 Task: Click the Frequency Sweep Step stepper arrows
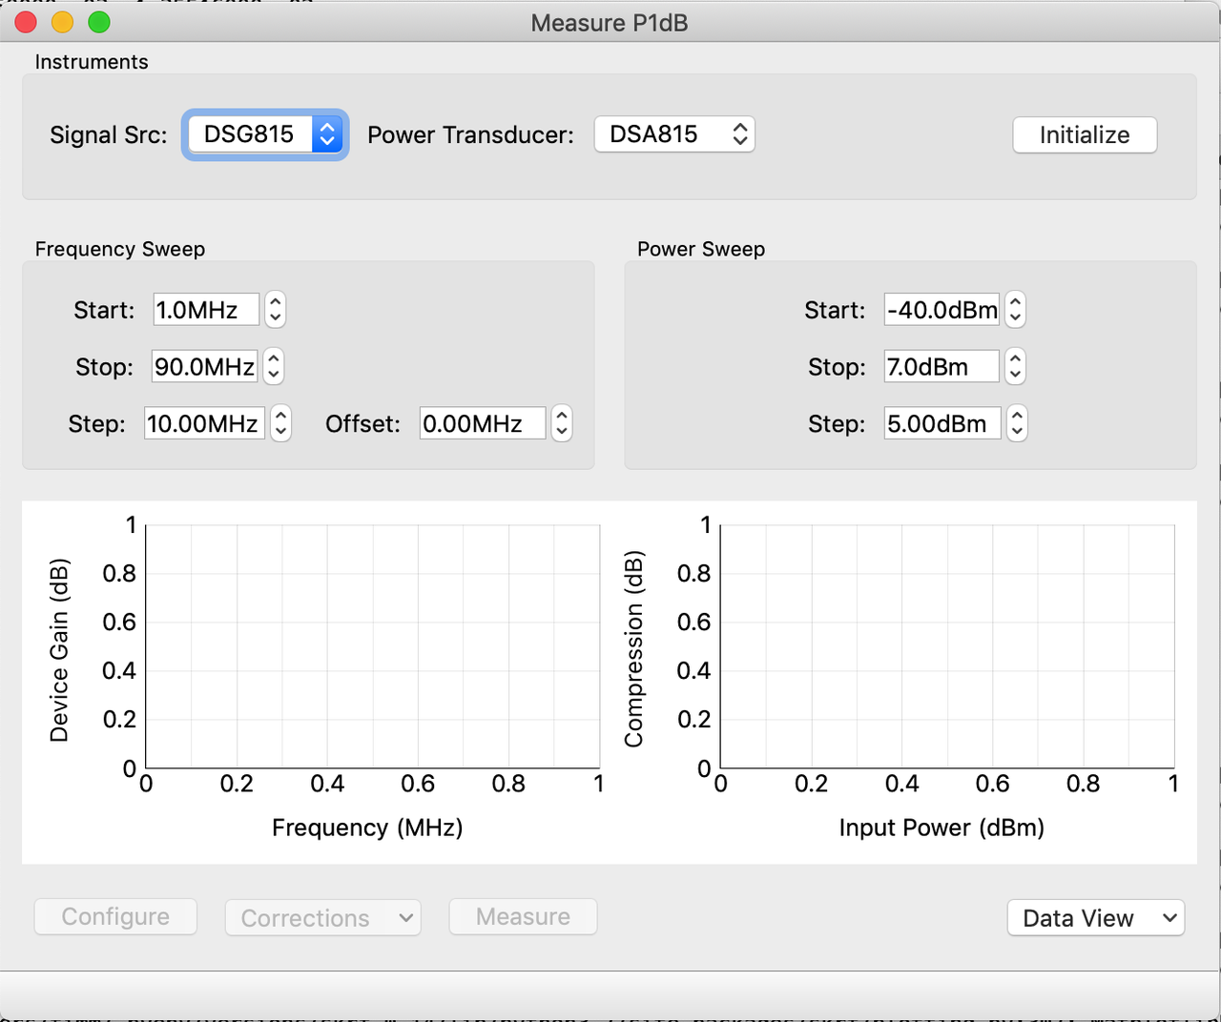[x=280, y=424]
